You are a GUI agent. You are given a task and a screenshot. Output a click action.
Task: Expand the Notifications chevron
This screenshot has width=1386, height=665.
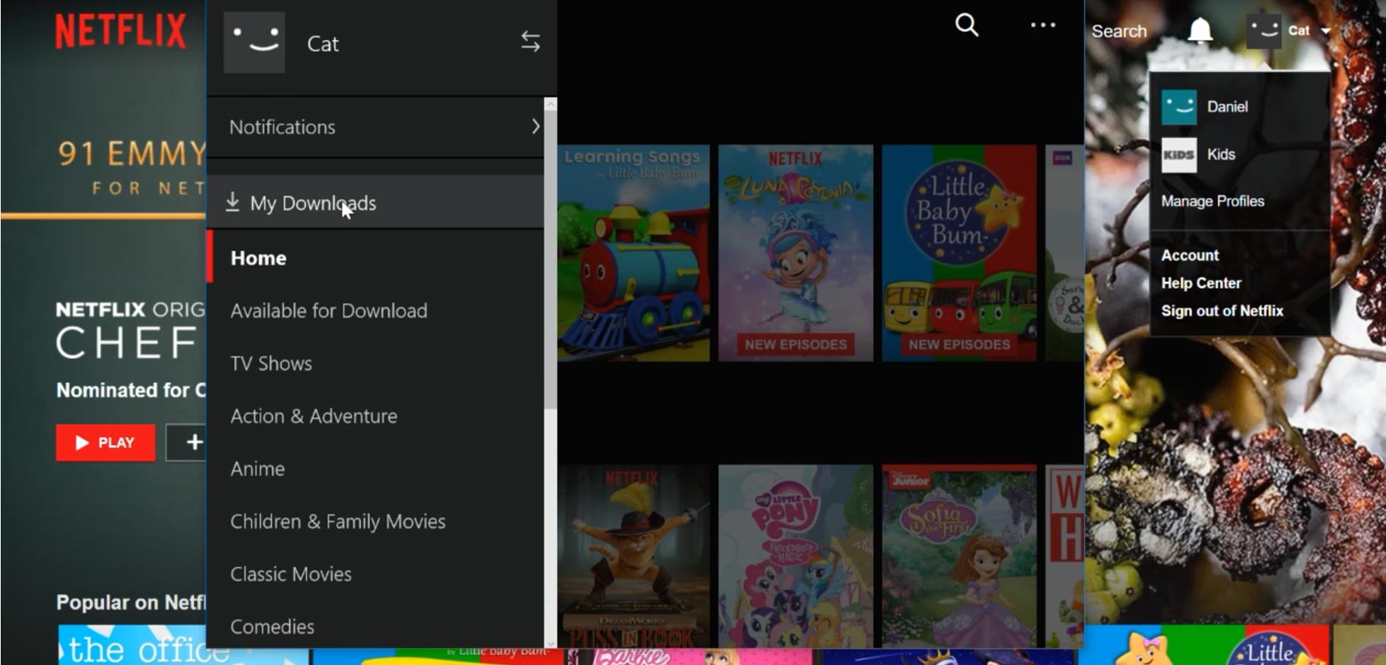[x=535, y=126]
